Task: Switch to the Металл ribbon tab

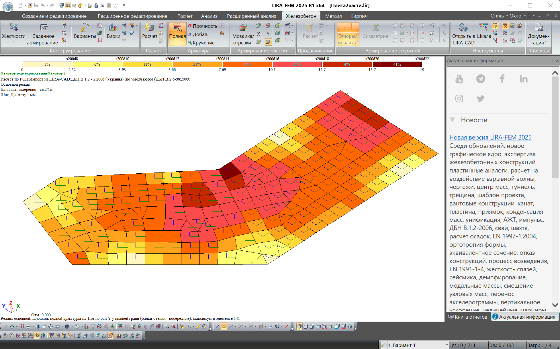Action: pos(333,16)
